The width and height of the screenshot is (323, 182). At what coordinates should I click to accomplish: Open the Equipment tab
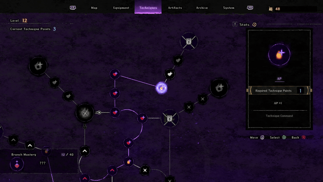[121, 8]
